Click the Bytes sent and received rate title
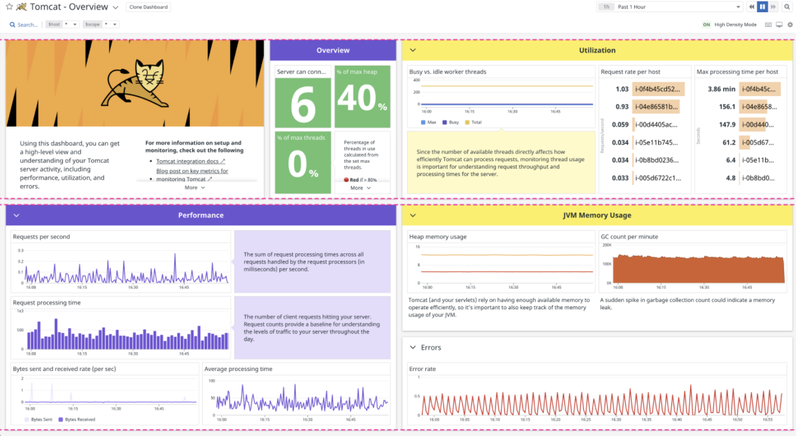796x436 pixels. coord(65,369)
